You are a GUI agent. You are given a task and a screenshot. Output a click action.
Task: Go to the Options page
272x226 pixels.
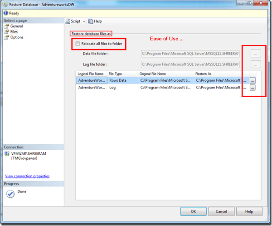pos(16,37)
